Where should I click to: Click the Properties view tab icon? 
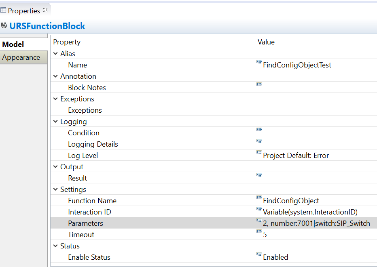click(3, 11)
